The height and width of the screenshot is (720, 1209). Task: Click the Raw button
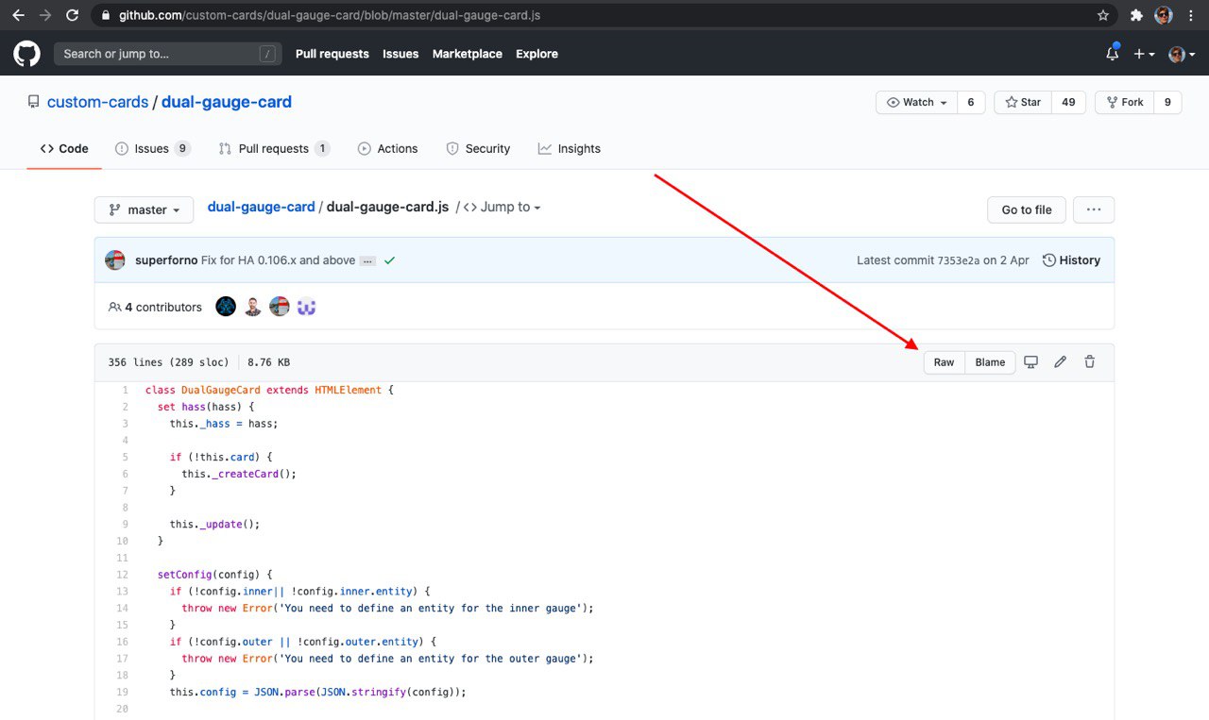[944, 362]
